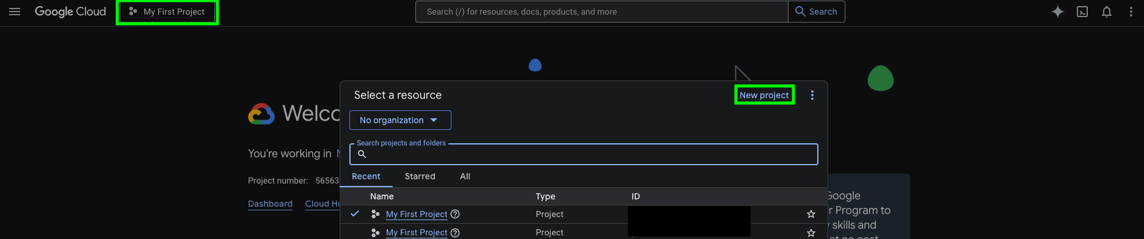Click the first row's Project type cell
This screenshot has width=1144, height=239.
coord(550,214)
